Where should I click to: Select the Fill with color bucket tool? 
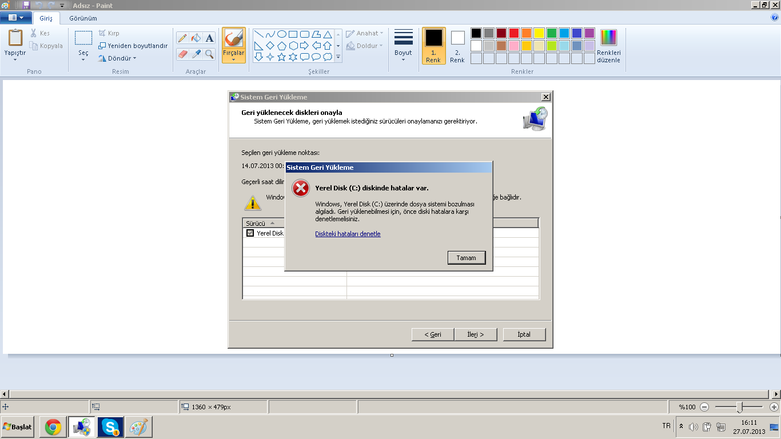tap(196, 38)
